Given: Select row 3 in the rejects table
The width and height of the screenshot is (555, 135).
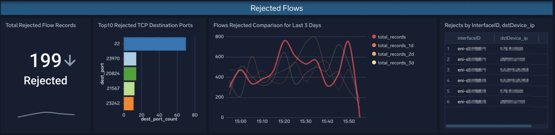Looking at the screenshot, I should point(496,70).
